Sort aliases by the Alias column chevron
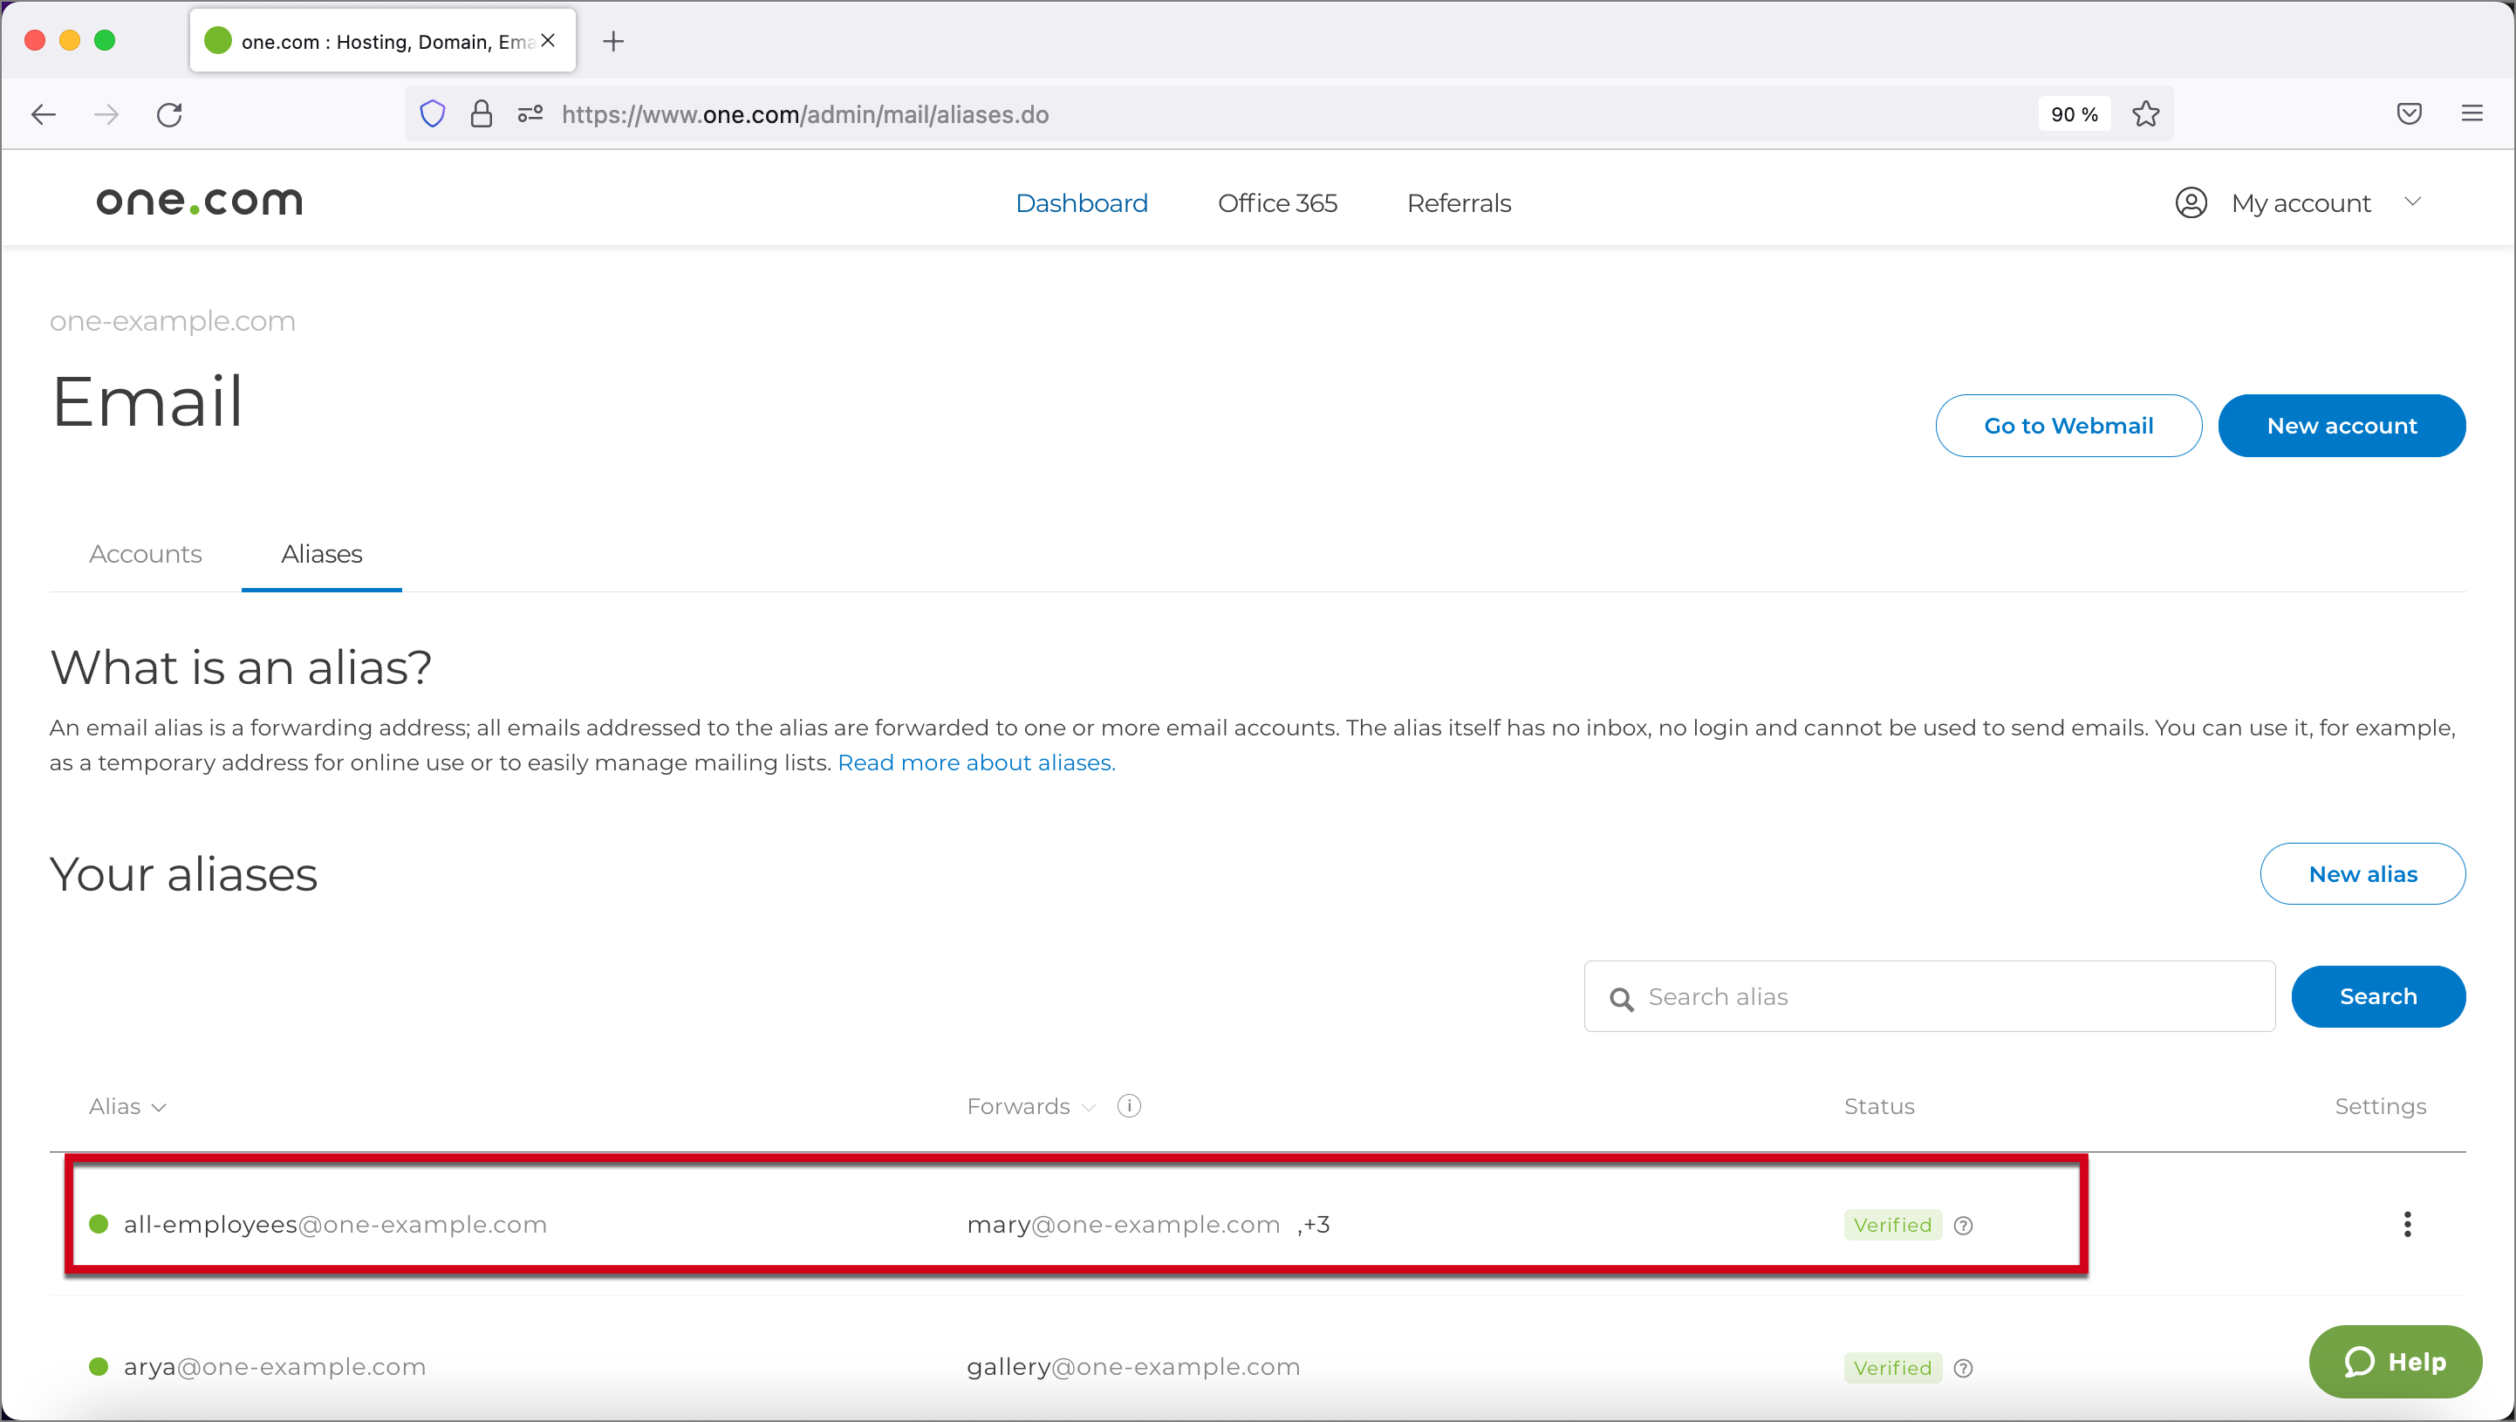The height and width of the screenshot is (1422, 2516). click(x=159, y=1108)
